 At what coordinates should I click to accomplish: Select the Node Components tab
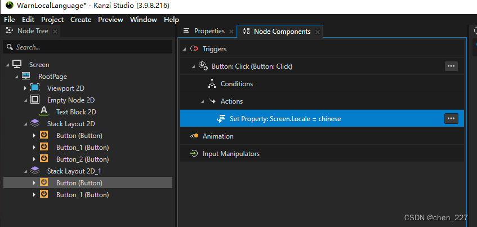[x=282, y=32]
